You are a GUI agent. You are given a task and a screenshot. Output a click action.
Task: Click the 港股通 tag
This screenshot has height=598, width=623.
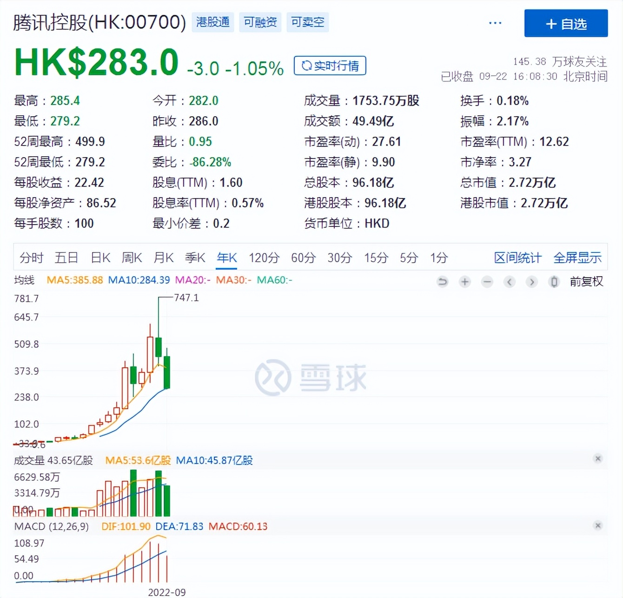(x=213, y=22)
